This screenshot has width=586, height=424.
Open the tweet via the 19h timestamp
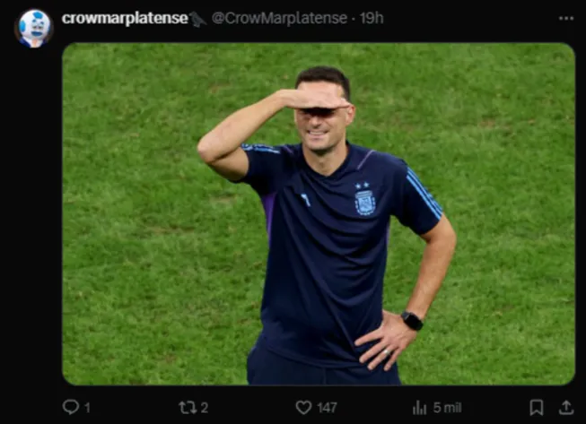pos(372,18)
